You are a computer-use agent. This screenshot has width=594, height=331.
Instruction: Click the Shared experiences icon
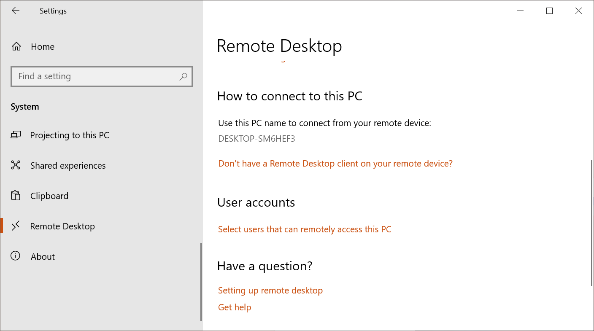point(16,165)
